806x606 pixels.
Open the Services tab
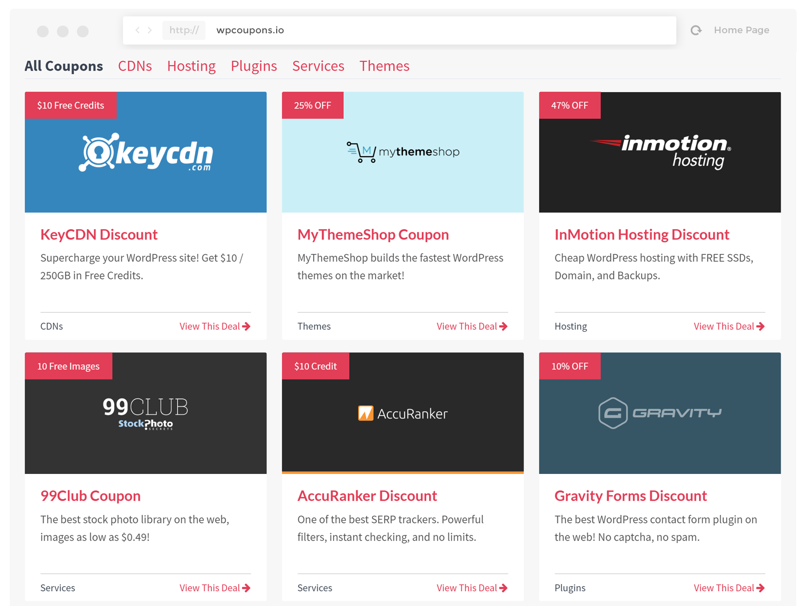click(318, 66)
